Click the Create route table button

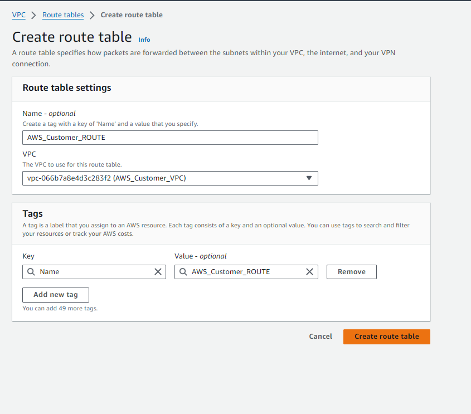[x=387, y=337]
